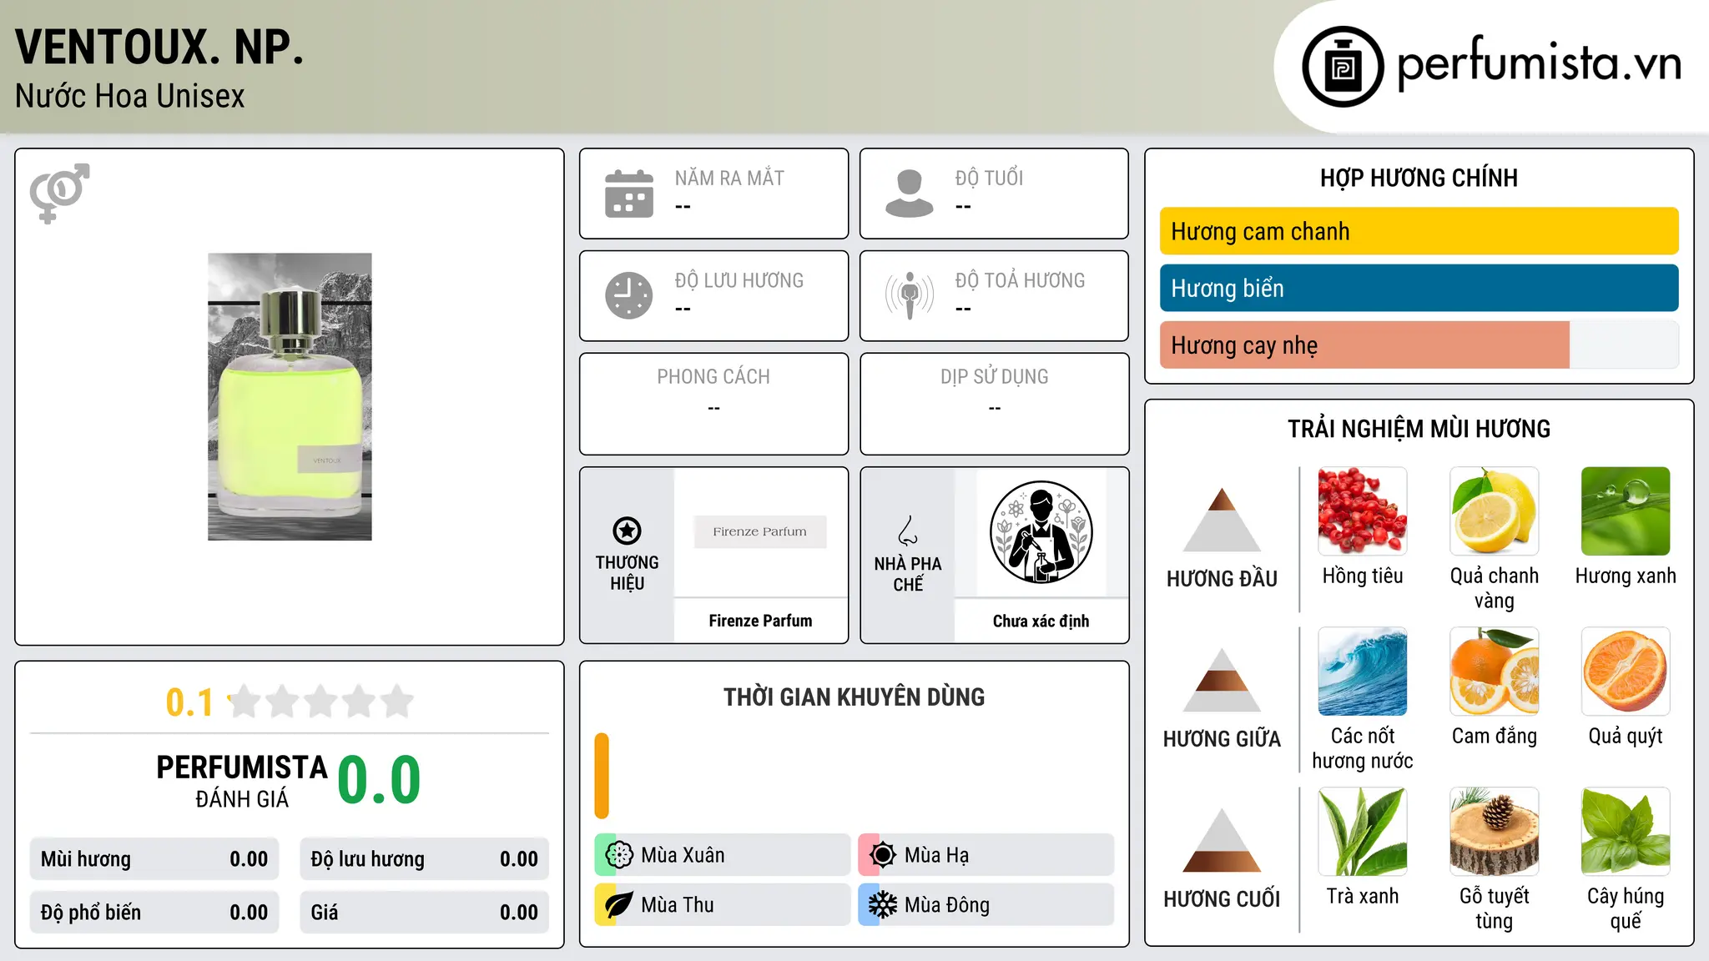Open the Cam đắng bitter orange image
Screen dimensions: 1709x961
(x=1494, y=671)
